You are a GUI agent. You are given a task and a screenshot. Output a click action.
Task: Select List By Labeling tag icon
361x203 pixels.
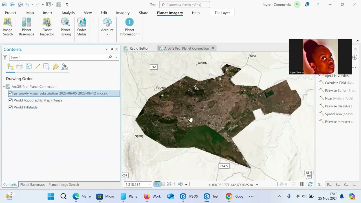pos(56,67)
